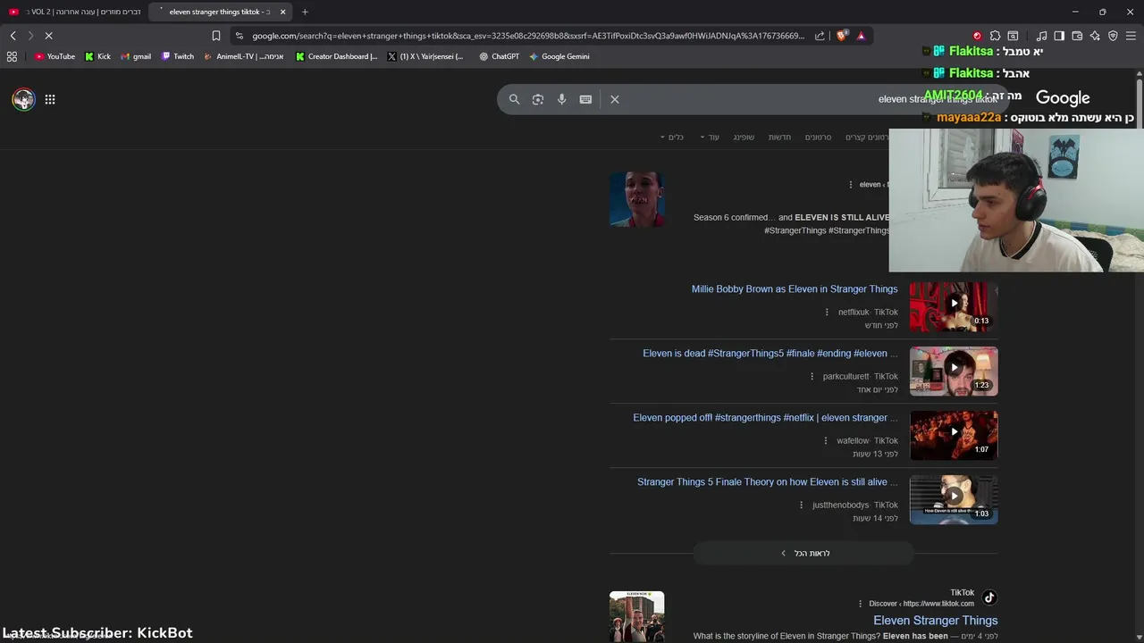Image resolution: width=1144 pixels, height=643 pixels.
Task: Open the Google Gemini bookmark
Action: click(x=559, y=56)
